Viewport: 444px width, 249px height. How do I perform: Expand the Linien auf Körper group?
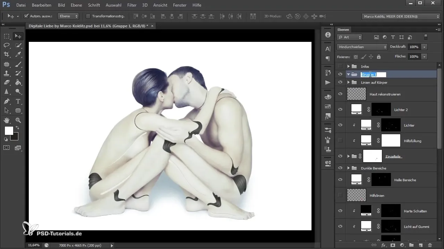(x=348, y=82)
